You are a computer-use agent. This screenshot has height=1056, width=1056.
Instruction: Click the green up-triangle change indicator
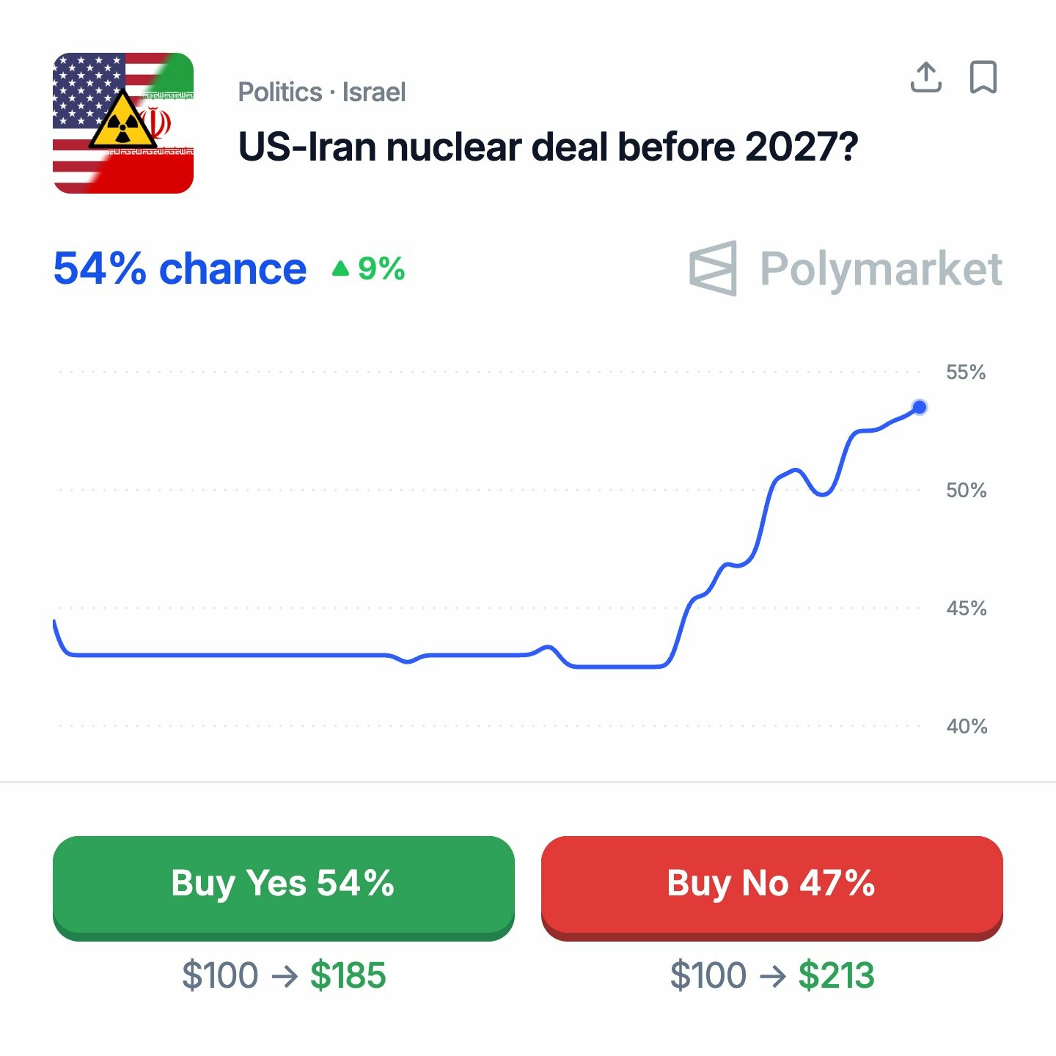point(340,269)
